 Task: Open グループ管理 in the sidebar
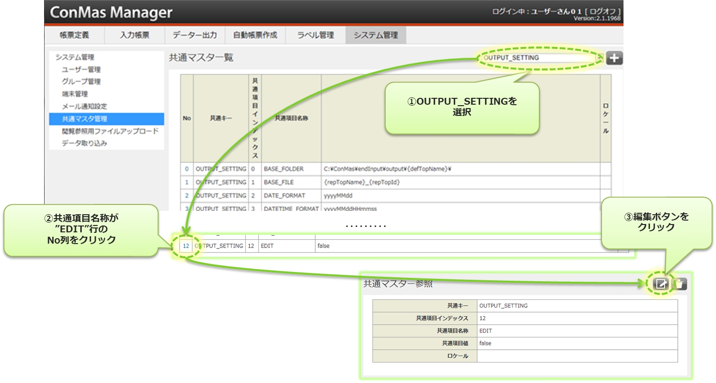pos(81,82)
